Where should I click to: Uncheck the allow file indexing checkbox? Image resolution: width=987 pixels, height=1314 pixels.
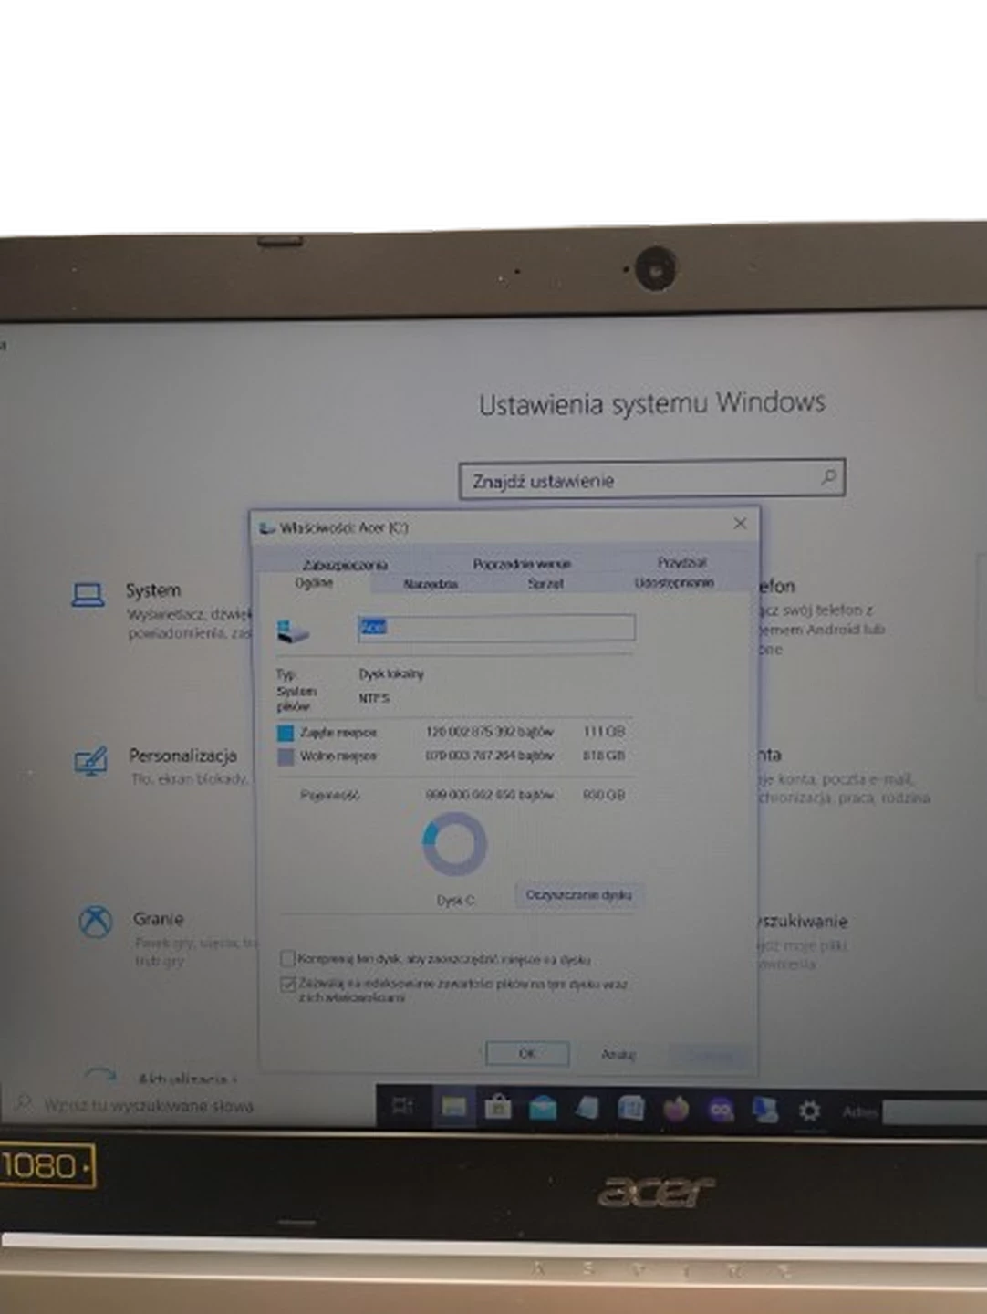[x=287, y=984]
